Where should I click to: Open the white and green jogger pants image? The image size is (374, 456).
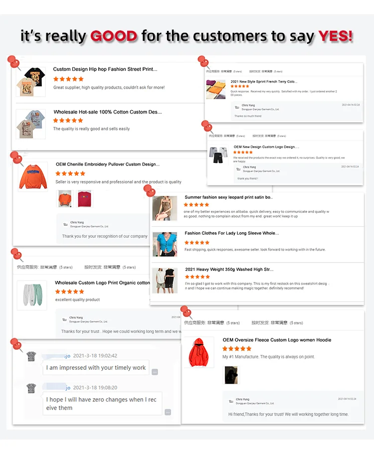point(32,295)
